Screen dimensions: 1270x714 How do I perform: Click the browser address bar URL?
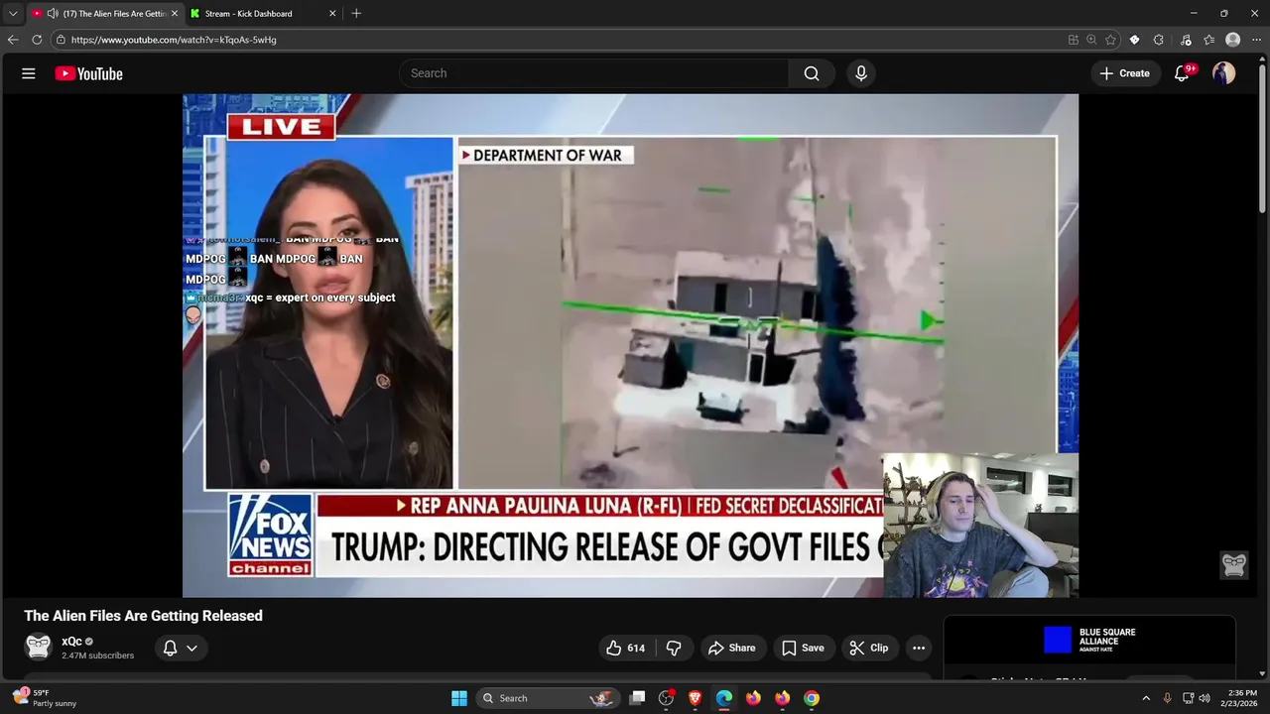(x=174, y=40)
